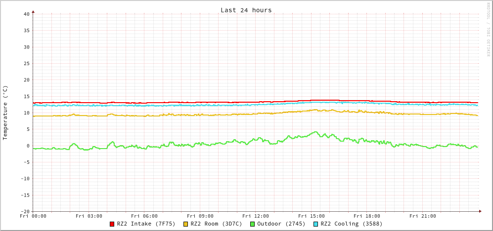Select the "RZ2 Room (3D7C)" legend label
Screen dimensions: 493x231
tap(216, 224)
